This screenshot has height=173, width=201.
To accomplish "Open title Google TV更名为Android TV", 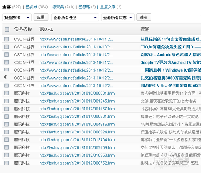I will coord(171,62).
